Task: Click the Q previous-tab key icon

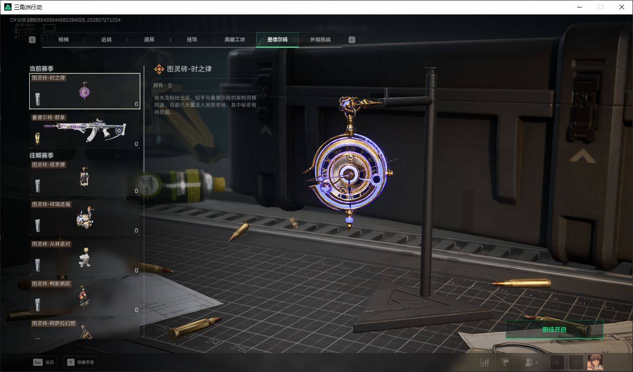Action: pyautogui.click(x=33, y=40)
